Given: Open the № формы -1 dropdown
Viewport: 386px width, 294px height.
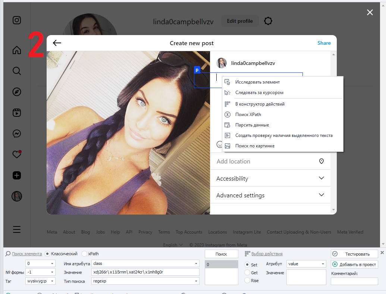Looking at the screenshot, I should 40,272.
